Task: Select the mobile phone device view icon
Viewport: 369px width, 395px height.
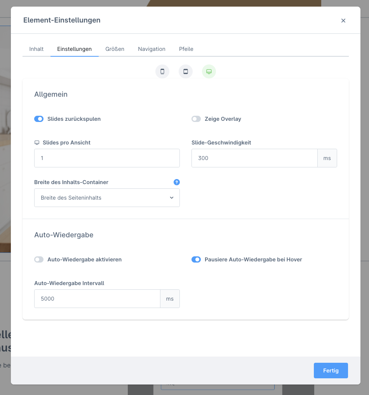Action: 162,71
